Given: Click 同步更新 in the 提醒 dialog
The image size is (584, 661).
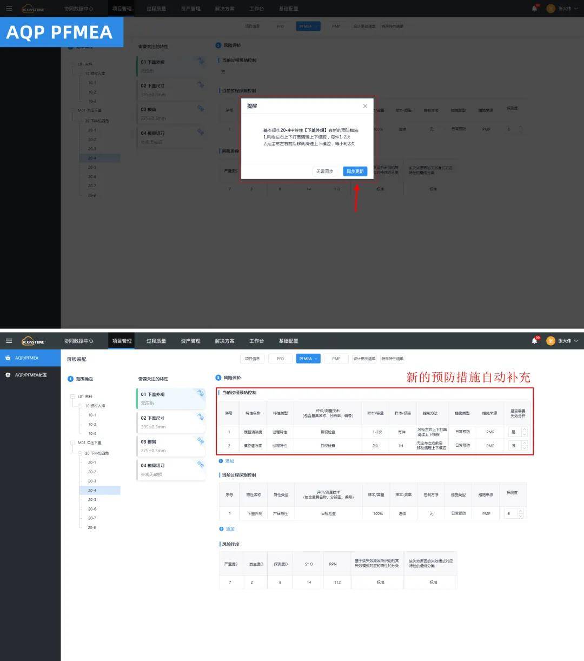Looking at the screenshot, I should click(x=355, y=171).
